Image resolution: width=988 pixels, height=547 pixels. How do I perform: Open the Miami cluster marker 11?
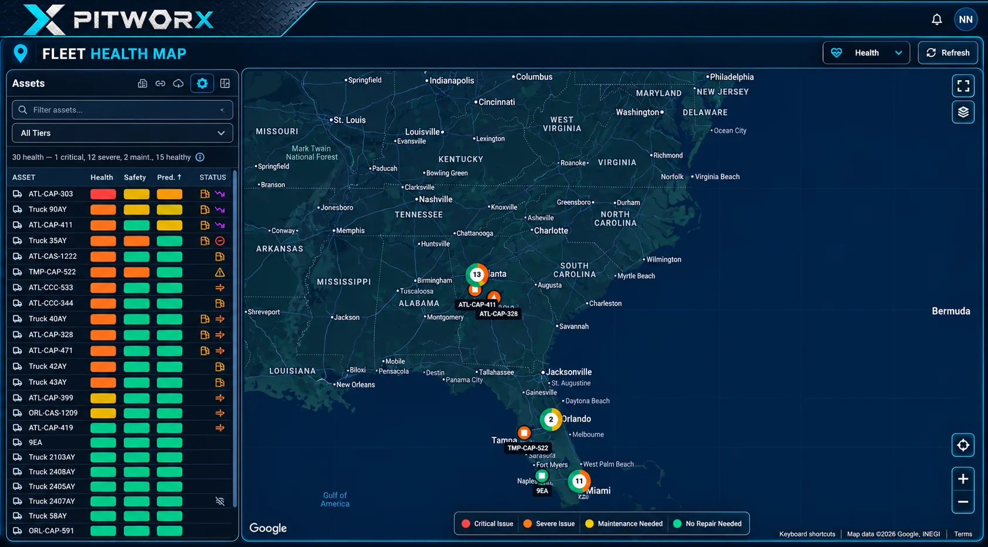coord(579,481)
